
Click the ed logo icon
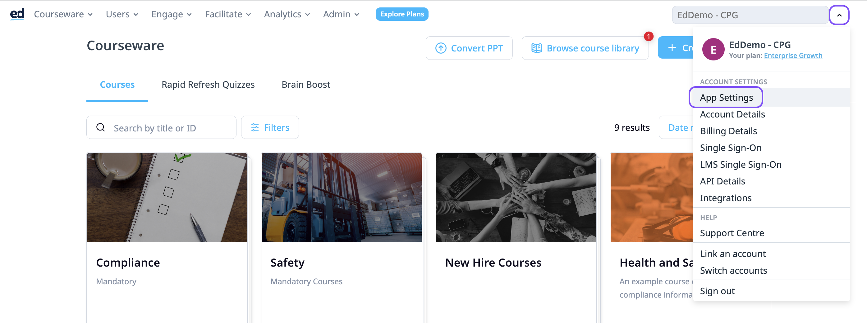point(17,14)
